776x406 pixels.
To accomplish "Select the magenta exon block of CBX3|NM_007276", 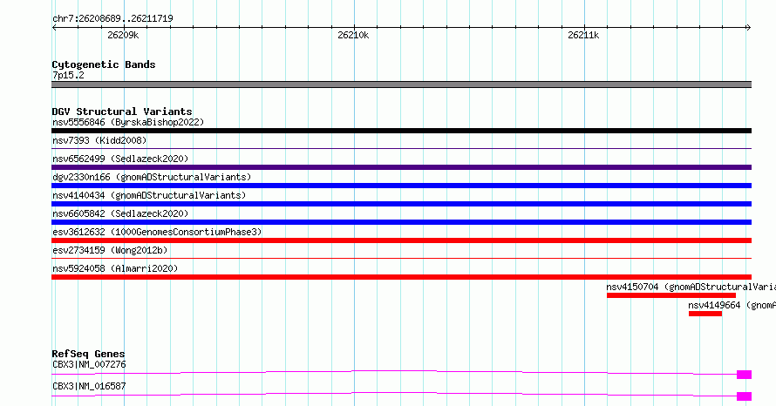I will (745, 375).
